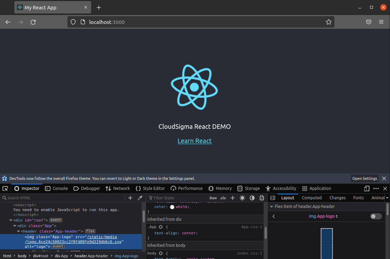The height and width of the screenshot is (259, 390).
Task: Toggle print media simulation icon
Action: [262, 198]
